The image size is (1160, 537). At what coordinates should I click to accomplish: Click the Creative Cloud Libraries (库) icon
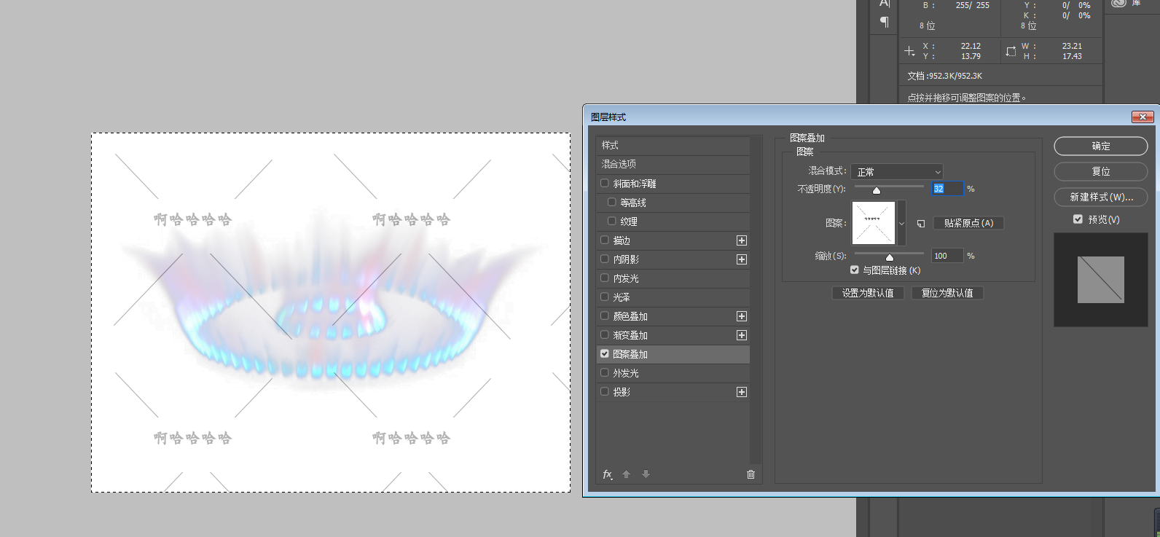(x=1118, y=4)
